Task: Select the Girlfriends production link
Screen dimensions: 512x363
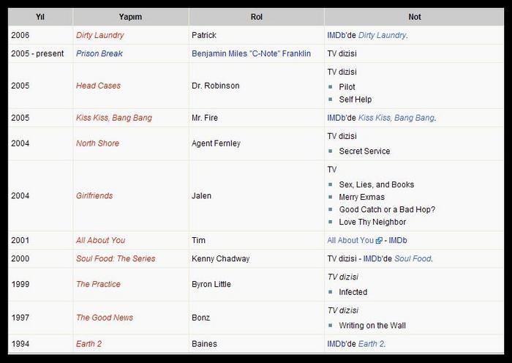Action: click(x=94, y=196)
